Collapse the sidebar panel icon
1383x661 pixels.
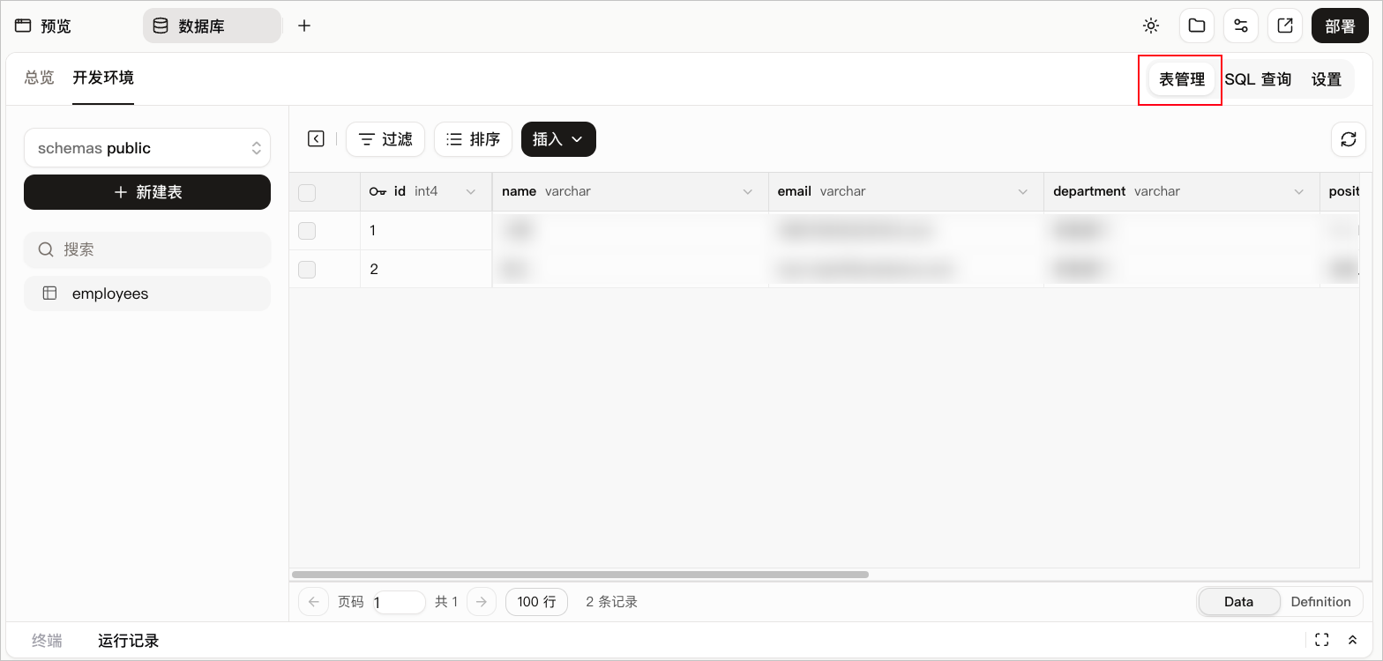tap(316, 138)
